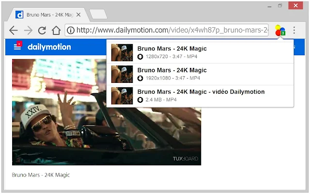Click the video downloader extension icon
Image resolution: width=310 pixels, height=194 pixels.
[x=280, y=31]
